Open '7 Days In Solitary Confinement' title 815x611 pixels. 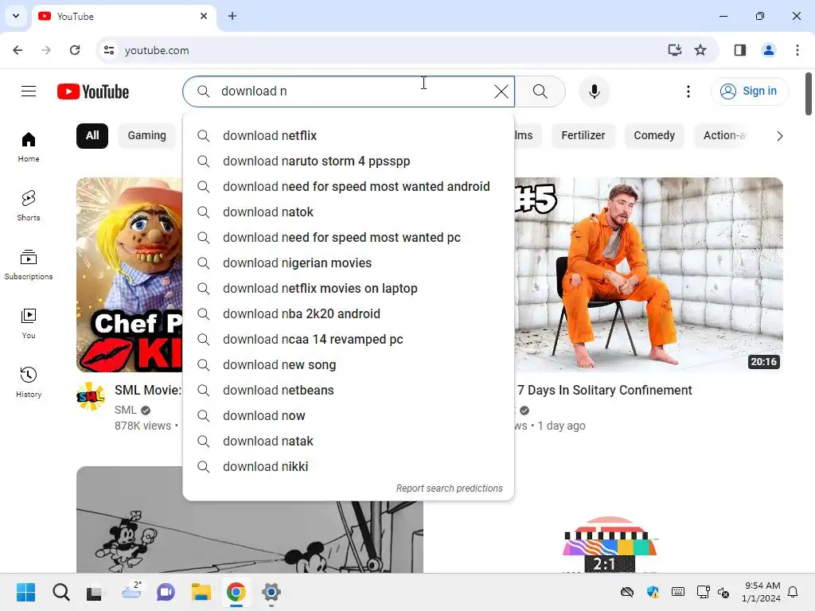click(605, 390)
